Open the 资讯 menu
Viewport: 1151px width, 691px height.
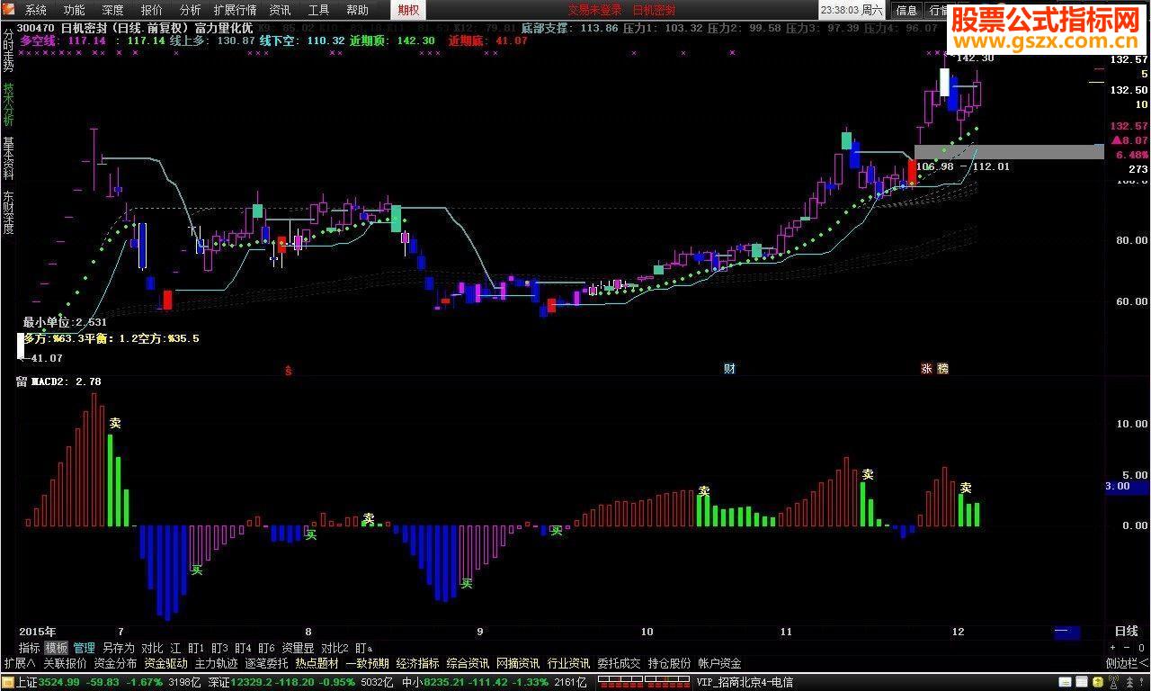tap(280, 10)
